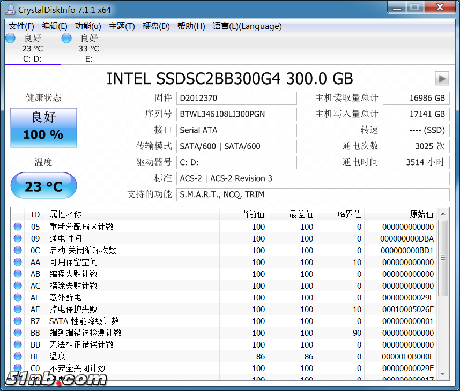Click the status orb for row B8
Image resolution: width=460 pixels, height=391 pixels.
pyautogui.click(x=18, y=333)
